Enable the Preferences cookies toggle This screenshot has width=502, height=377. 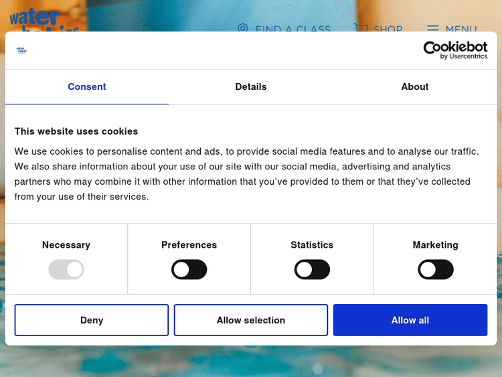point(189,270)
